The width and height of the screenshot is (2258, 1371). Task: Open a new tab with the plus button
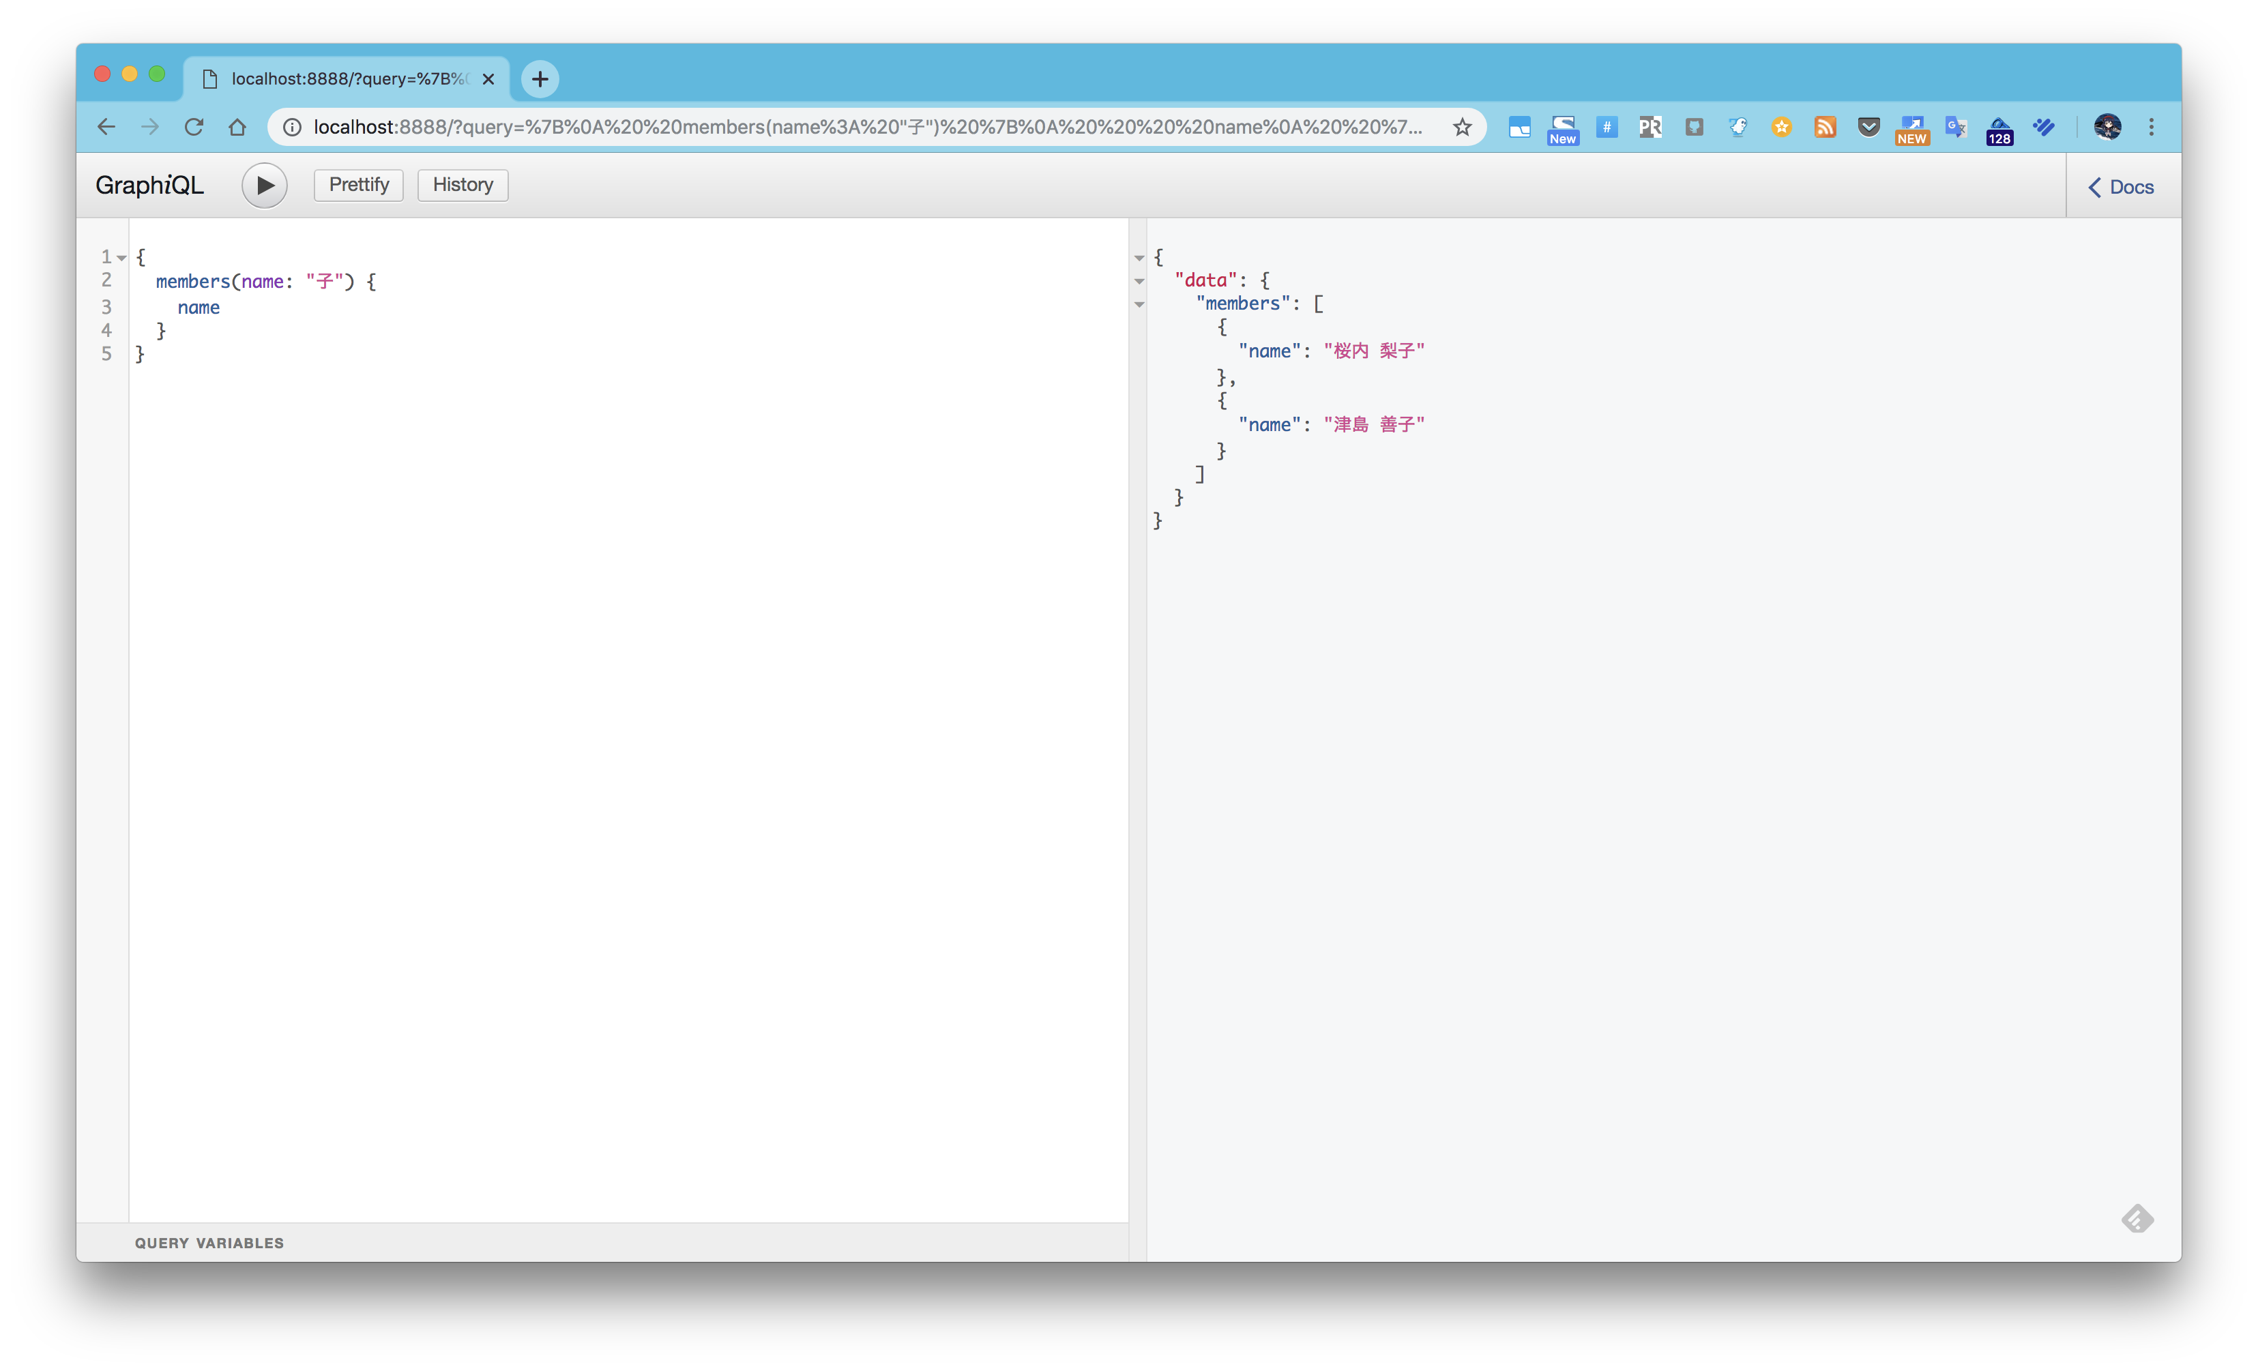tap(540, 79)
